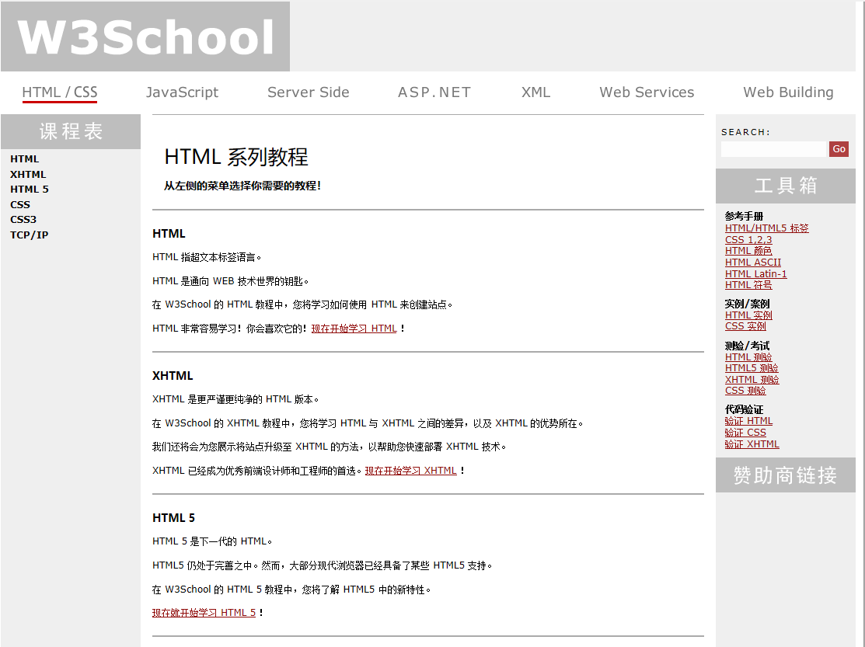Start the HTML5 测验 quiz link

click(x=752, y=368)
